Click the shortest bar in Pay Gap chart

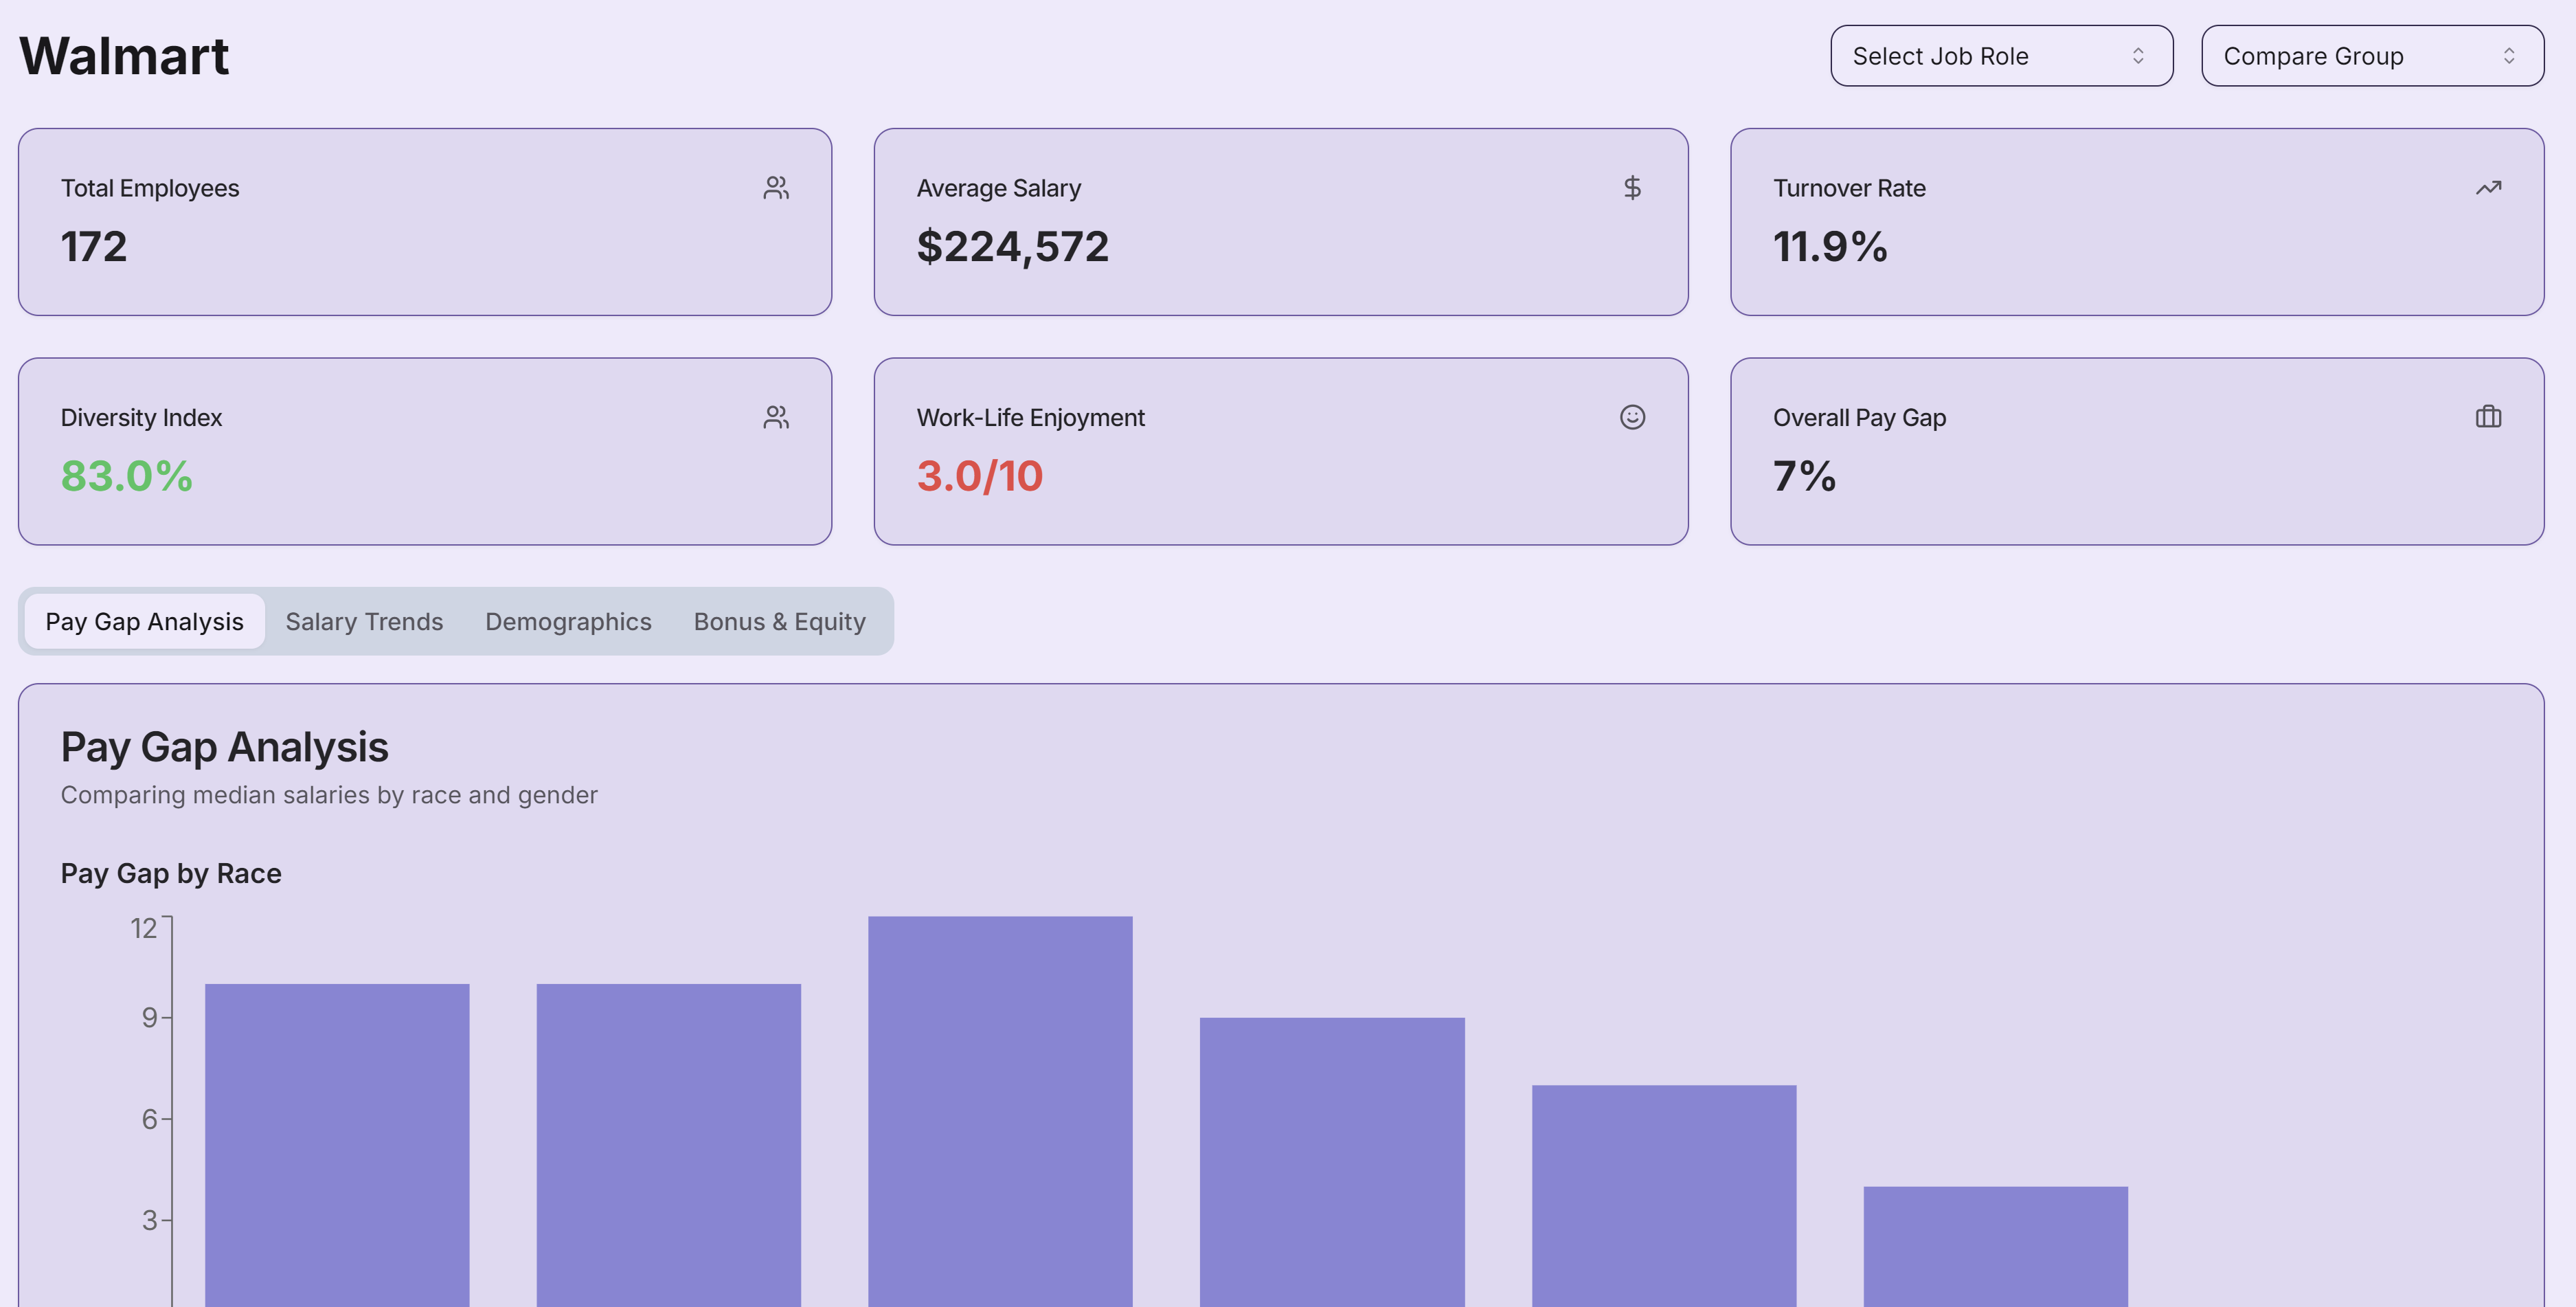click(x=1995, y=1245)
